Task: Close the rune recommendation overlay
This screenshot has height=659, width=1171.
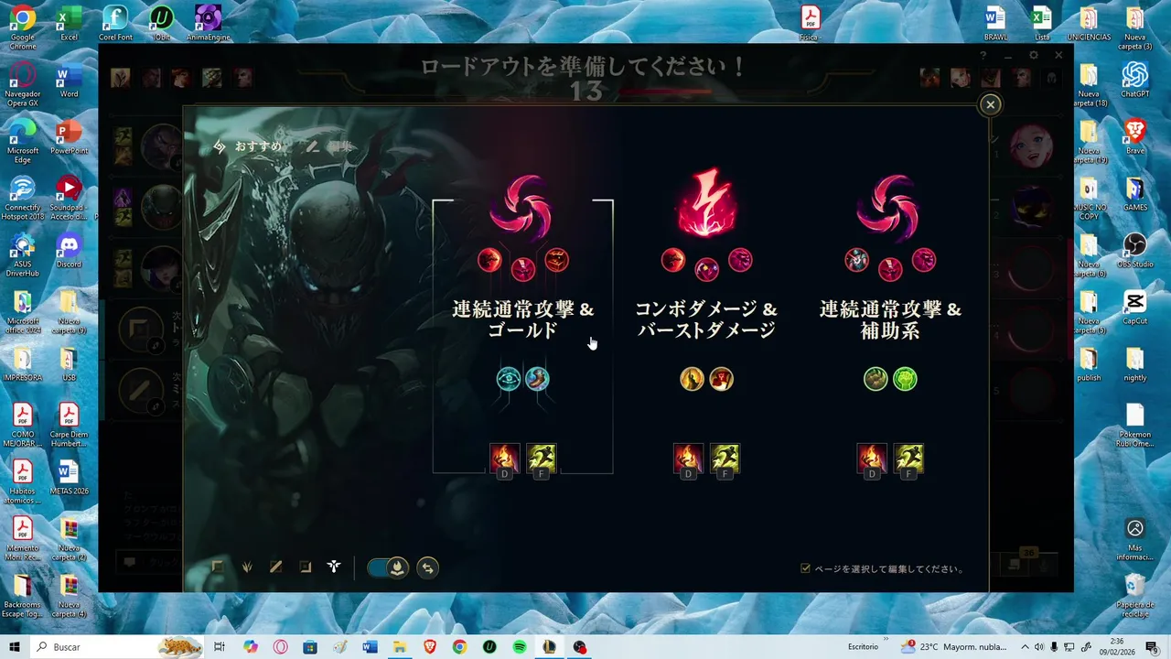Action: [990, 104]
